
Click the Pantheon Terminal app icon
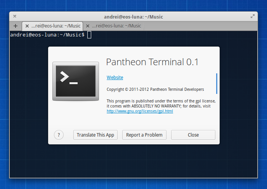click(76, 81)
